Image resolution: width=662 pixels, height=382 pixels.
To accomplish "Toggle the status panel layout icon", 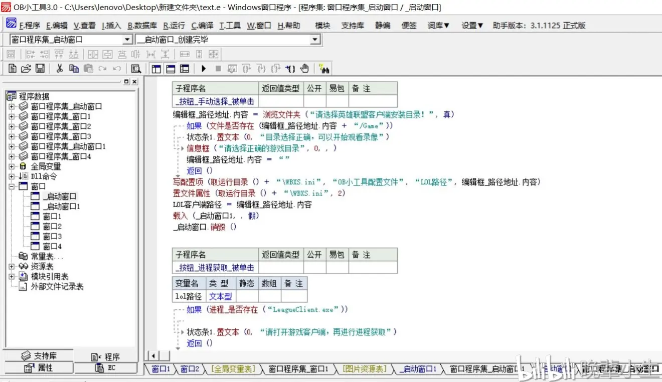I will coord(171,69).
